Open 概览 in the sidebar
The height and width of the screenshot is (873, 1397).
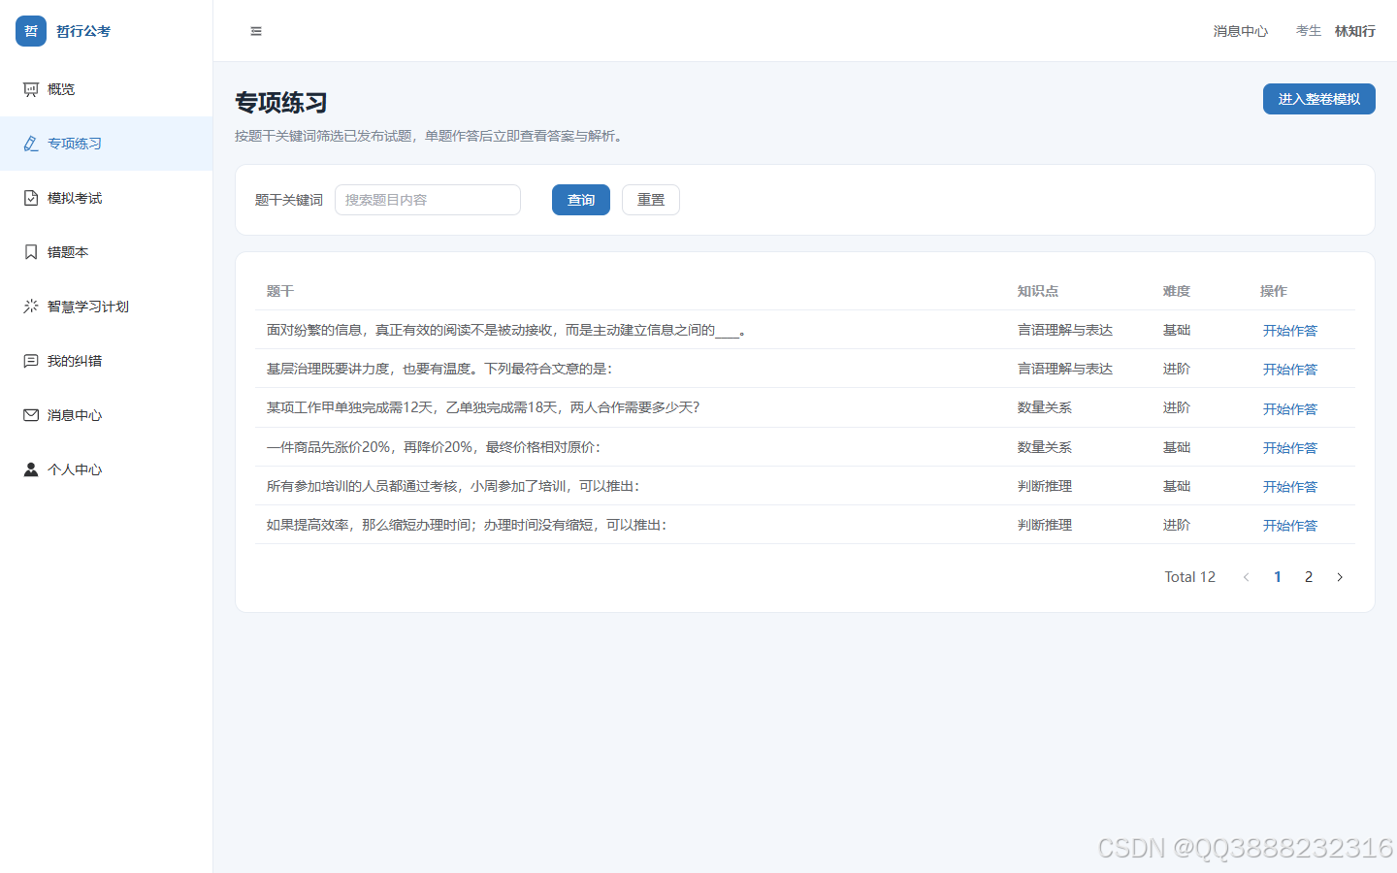tap(107, 89)
